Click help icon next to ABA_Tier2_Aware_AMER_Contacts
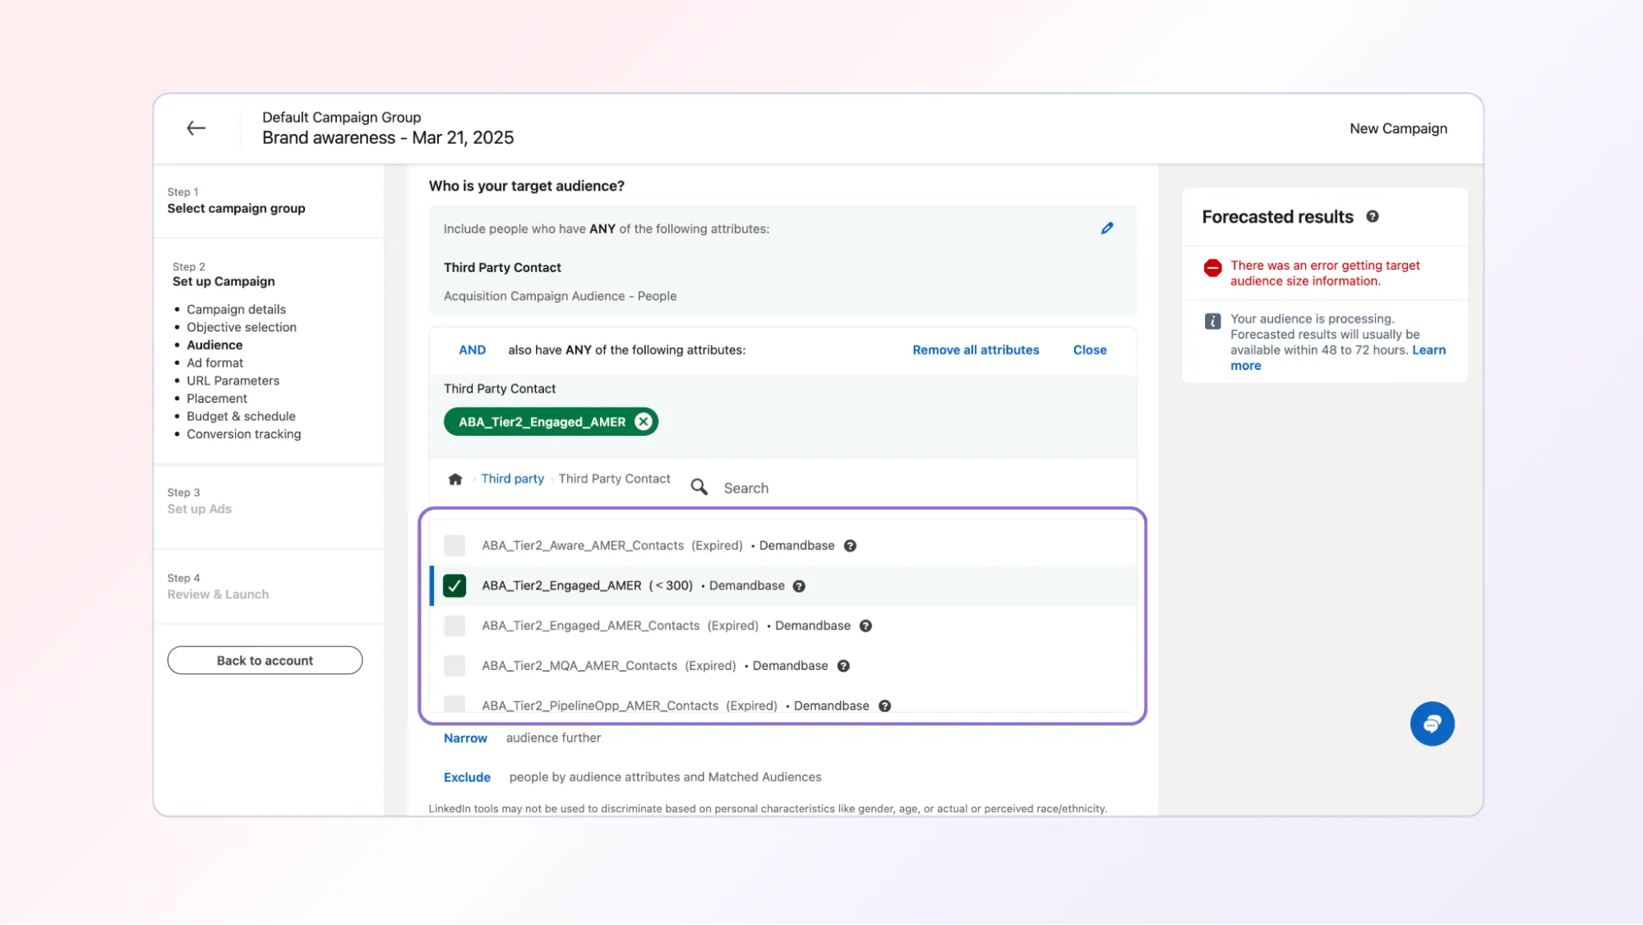The width and height of the screenshot is (1643, 925). click(x=850, y=546)
